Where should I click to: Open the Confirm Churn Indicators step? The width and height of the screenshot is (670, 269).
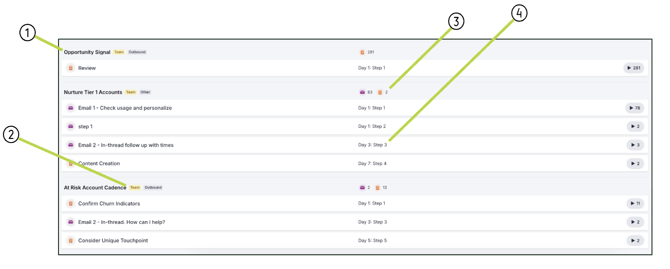coord(109,204)
